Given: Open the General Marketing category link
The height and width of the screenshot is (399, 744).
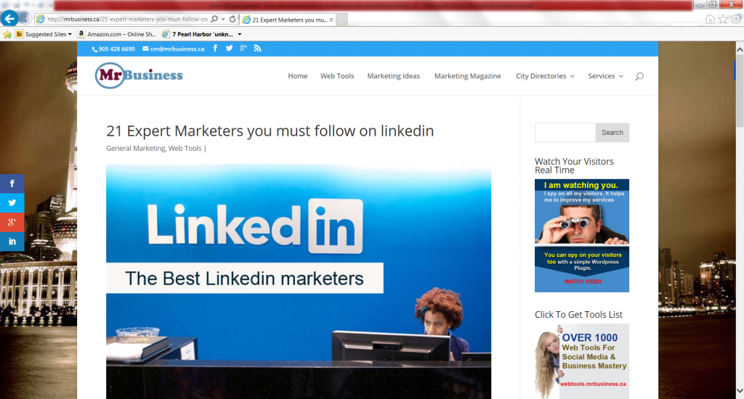Looking at the screenshot, I should coord(136,148).
